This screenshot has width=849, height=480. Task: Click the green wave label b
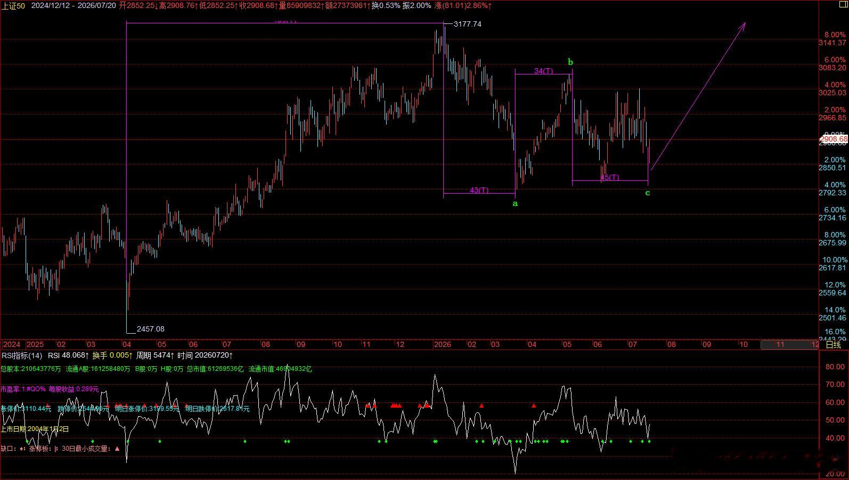(570, 62)
